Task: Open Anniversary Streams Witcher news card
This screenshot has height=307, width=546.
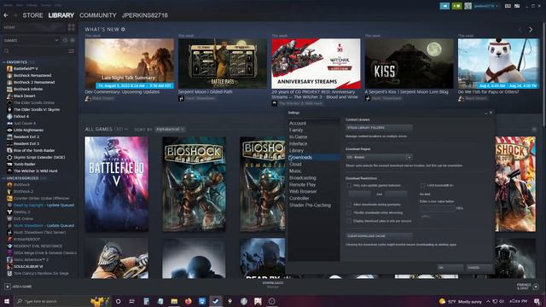Action: [316, 63]
